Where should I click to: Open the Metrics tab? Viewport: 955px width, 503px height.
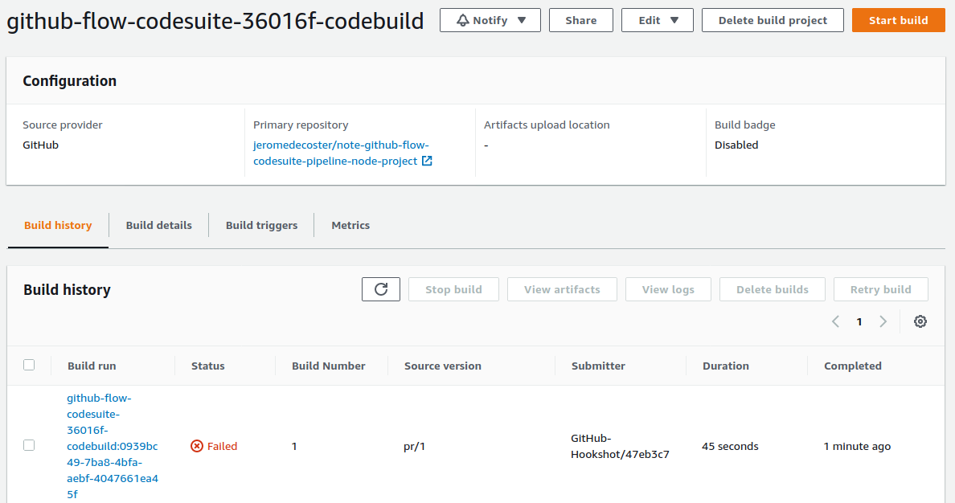(350, 225)
